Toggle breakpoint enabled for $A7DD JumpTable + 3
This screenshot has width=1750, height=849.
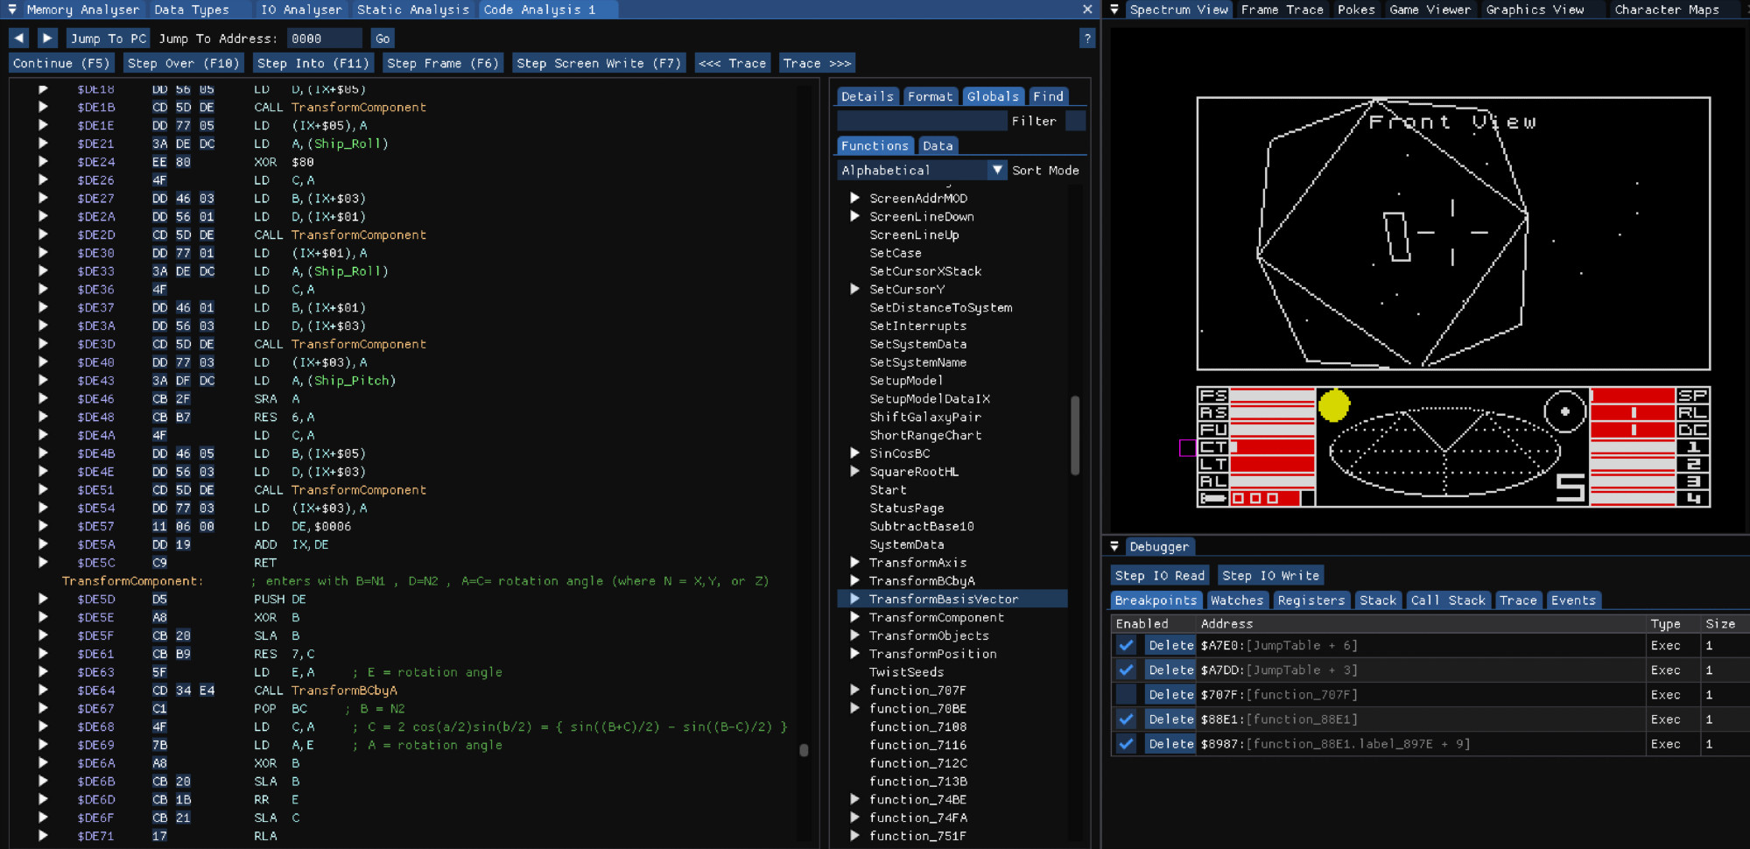coord(1126,670)
